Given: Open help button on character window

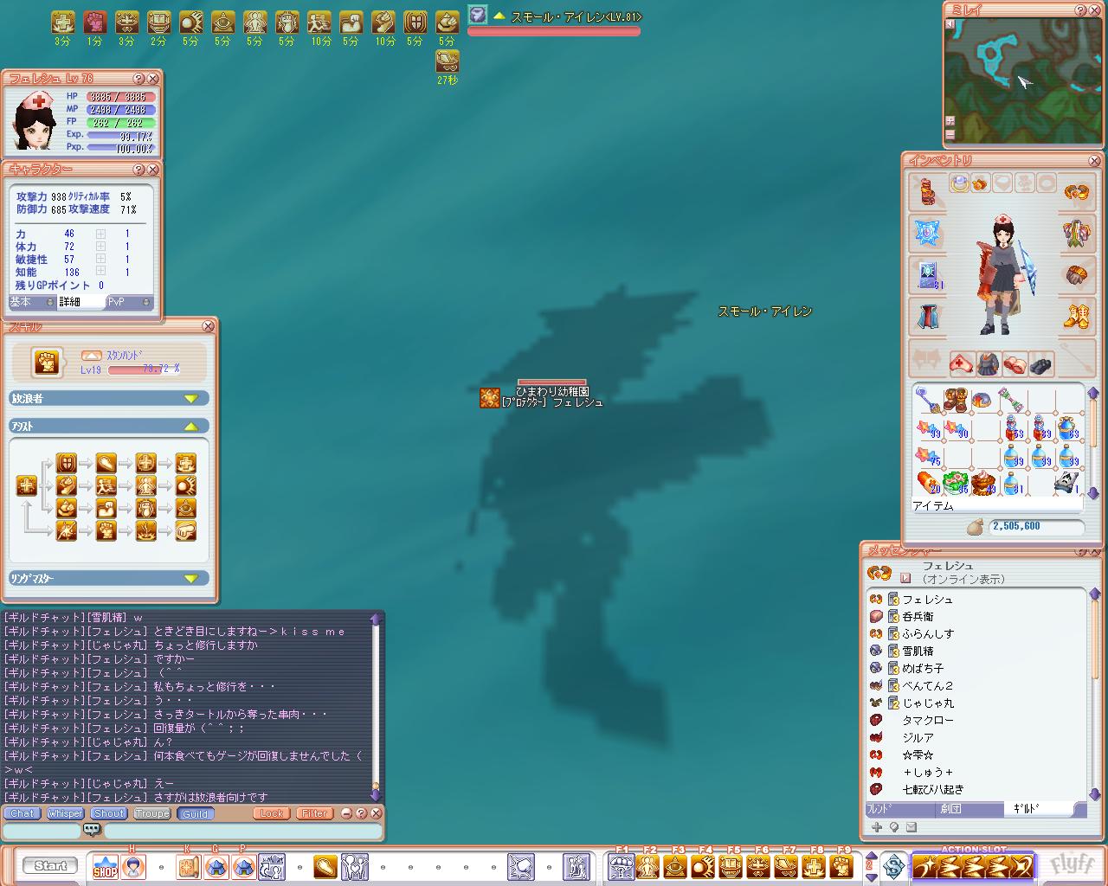Looking at the screenshot, I should (138, 170).
